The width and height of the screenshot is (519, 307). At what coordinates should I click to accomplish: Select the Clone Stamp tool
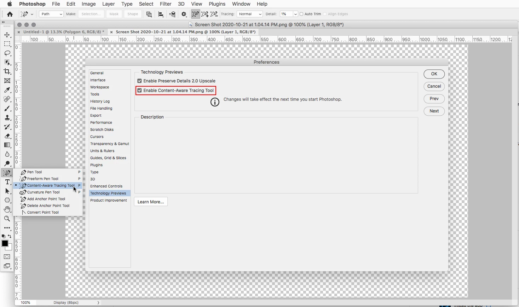[x=7, y=118]
